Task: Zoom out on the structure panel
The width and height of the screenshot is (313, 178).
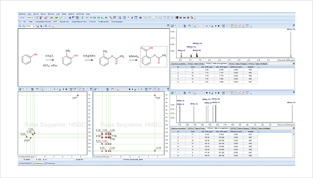Action: tap(24, 26)
